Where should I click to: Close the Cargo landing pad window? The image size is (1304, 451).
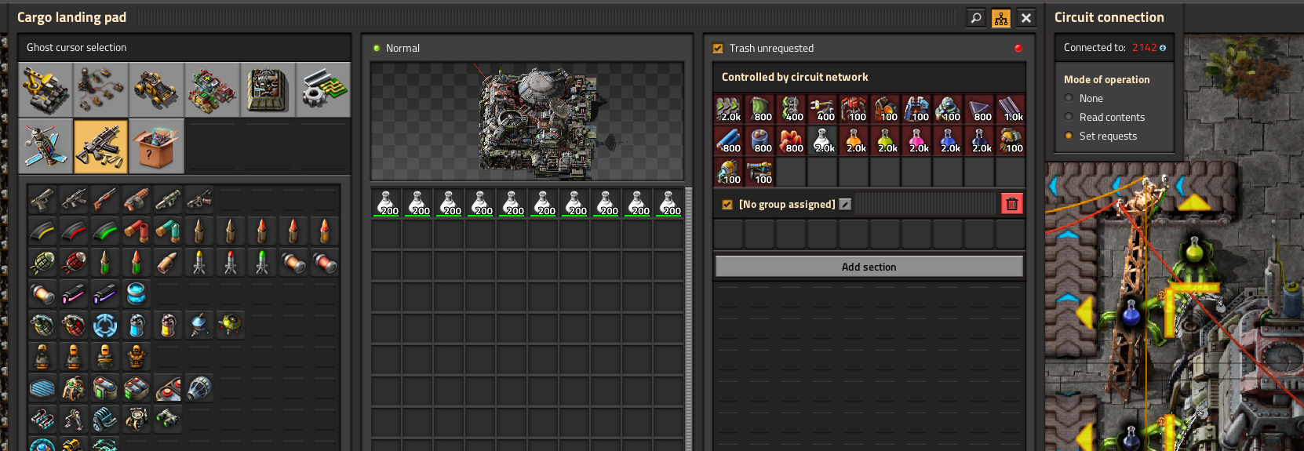pyautogui.click(x=1026, y=17)
